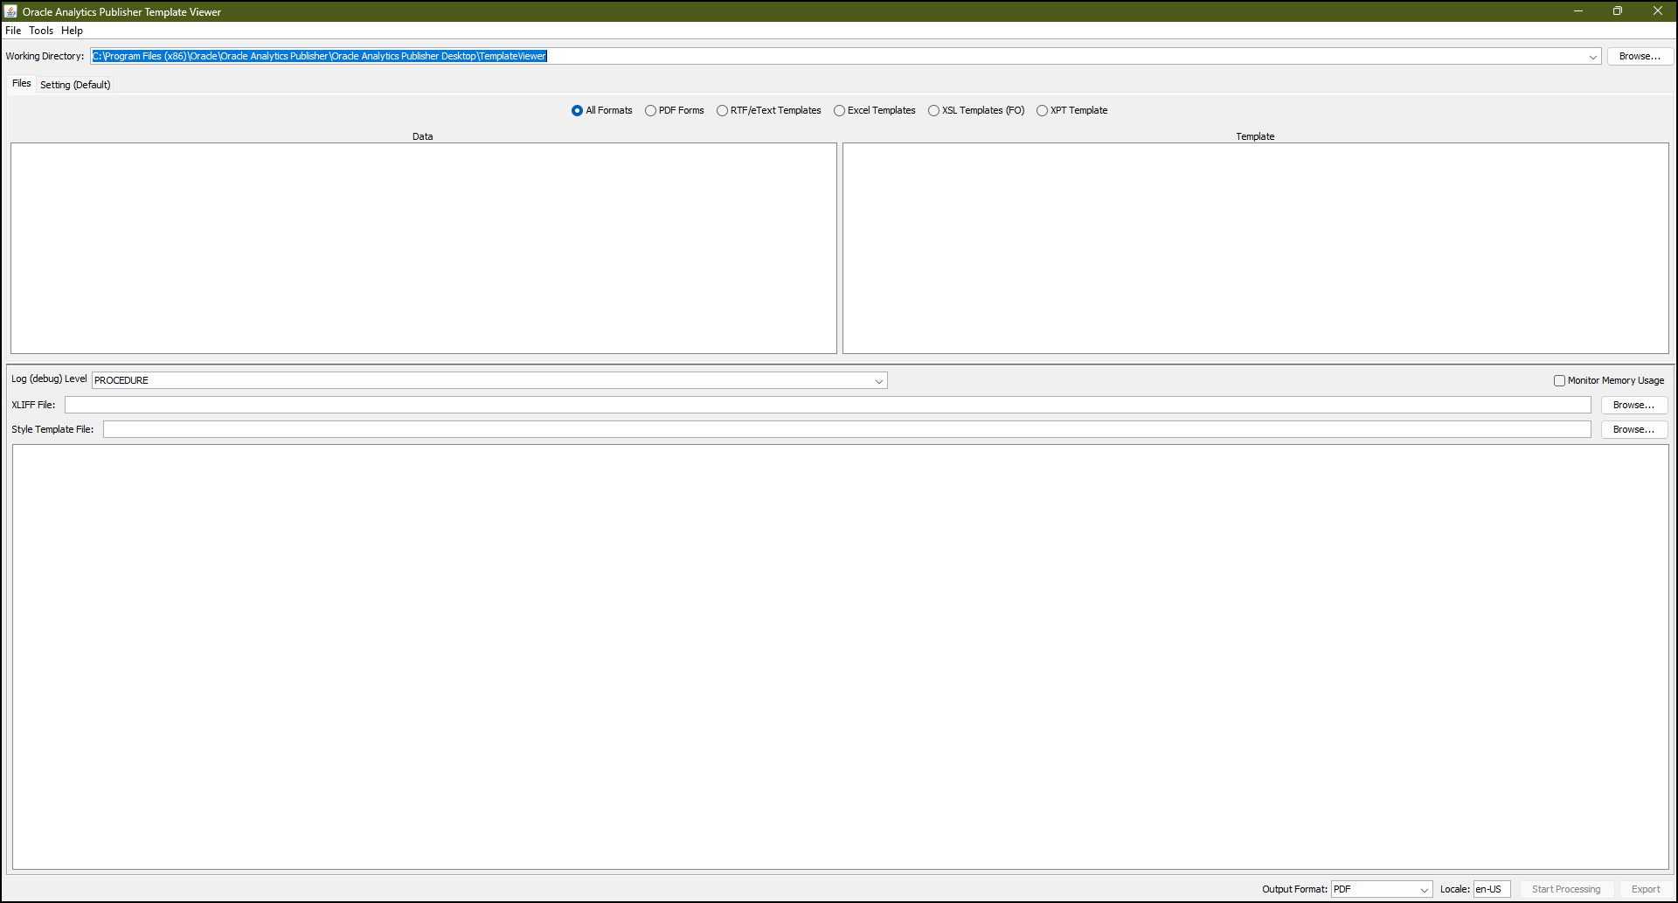Open the Help menu

click(72, 31)
